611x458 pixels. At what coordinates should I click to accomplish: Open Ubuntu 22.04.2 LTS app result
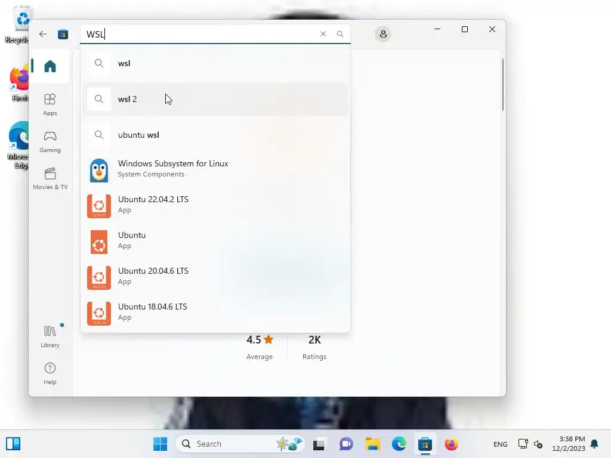(x=215, y=206)
